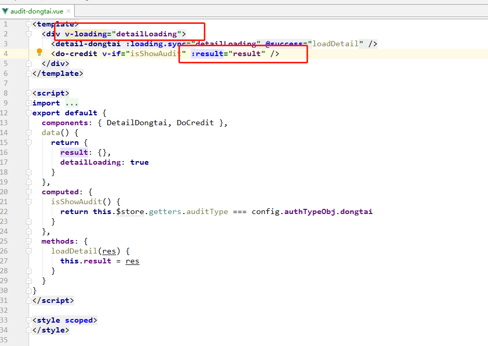
Task: Click DoCredit in the components list
Action: click(195, 123)
